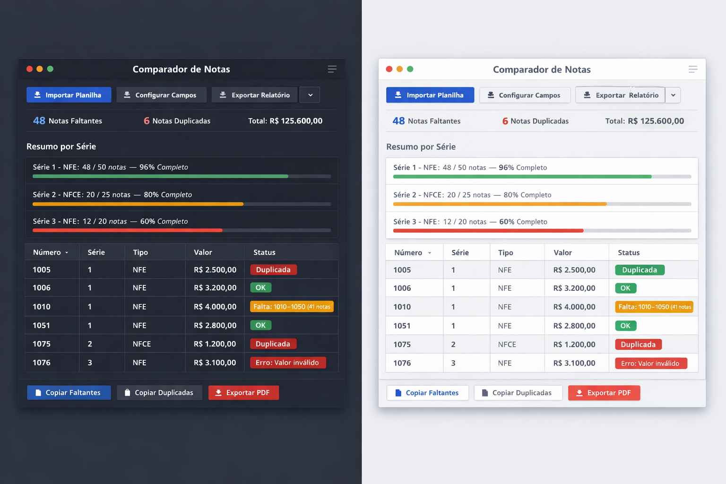Click Importar Planilha icon in light window

point(398,95)
